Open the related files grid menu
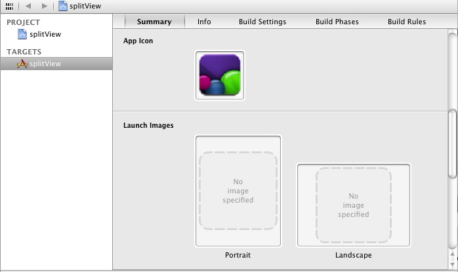The image size is (458, 272). point(9,6)
